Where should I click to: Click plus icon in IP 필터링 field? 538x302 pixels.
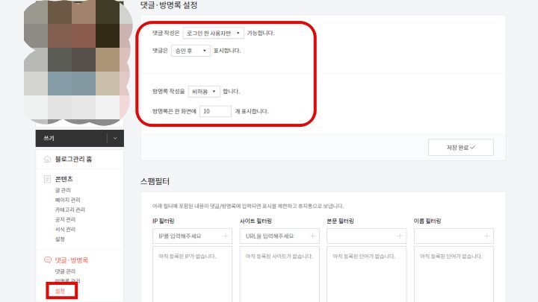point(226,236)
